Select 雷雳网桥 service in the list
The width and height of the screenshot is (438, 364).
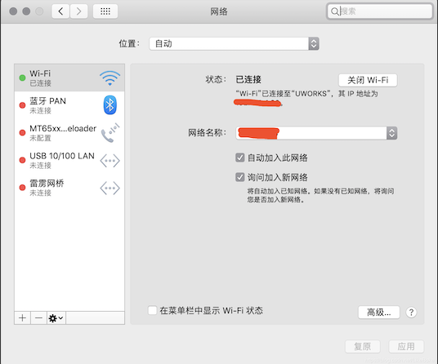point(69,188)
